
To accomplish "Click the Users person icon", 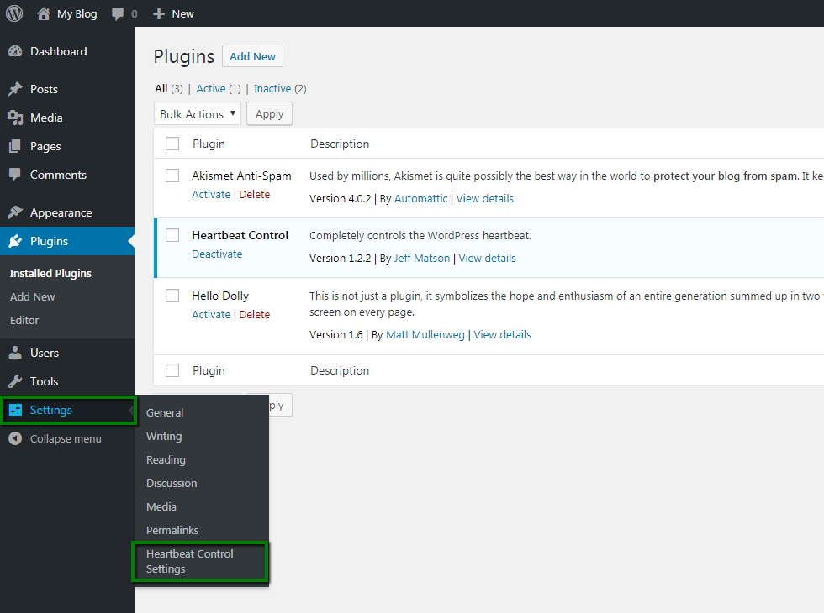I will pos(15,354).
